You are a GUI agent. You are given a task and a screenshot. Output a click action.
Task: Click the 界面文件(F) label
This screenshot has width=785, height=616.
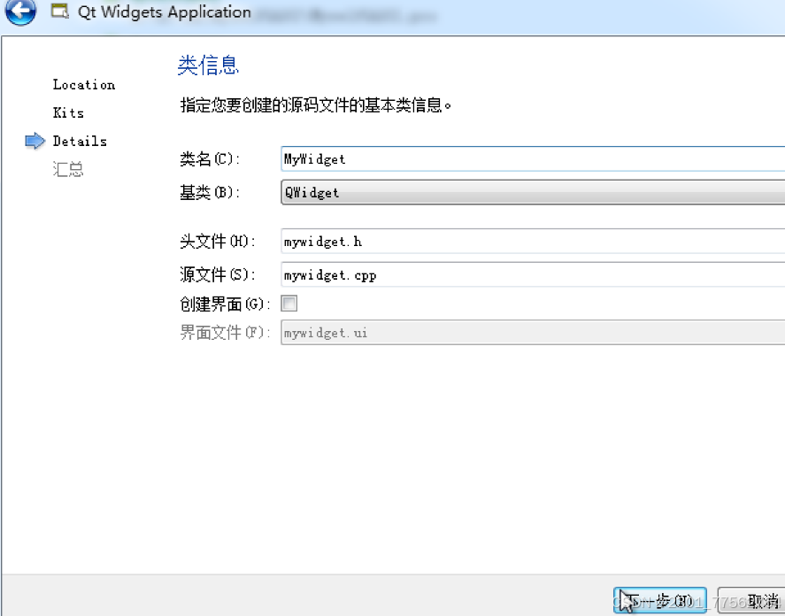point(226,333)
